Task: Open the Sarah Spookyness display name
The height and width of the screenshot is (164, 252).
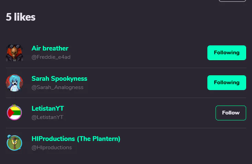Action: 59,78
